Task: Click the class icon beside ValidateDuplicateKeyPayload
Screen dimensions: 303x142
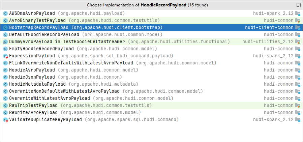Action: pyautogui.click(x=5, y=120)
